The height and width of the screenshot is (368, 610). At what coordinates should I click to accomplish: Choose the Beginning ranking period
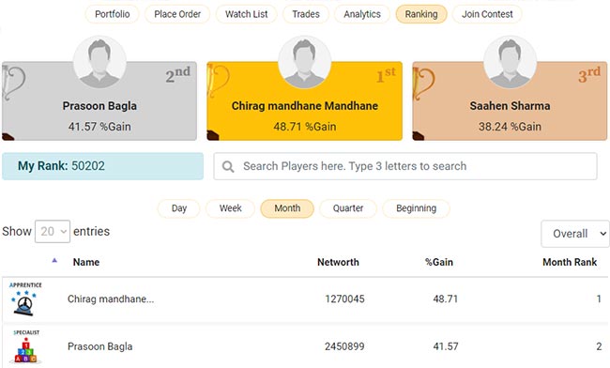(416, 208)
